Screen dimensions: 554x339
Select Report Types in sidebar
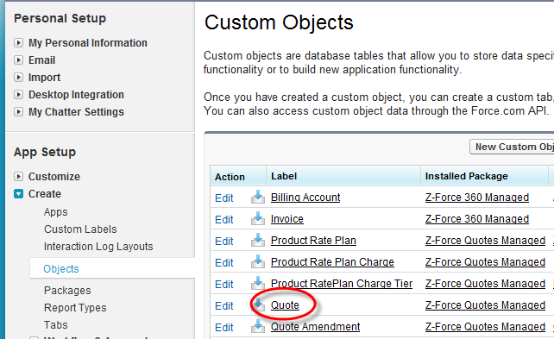(75, 308)
